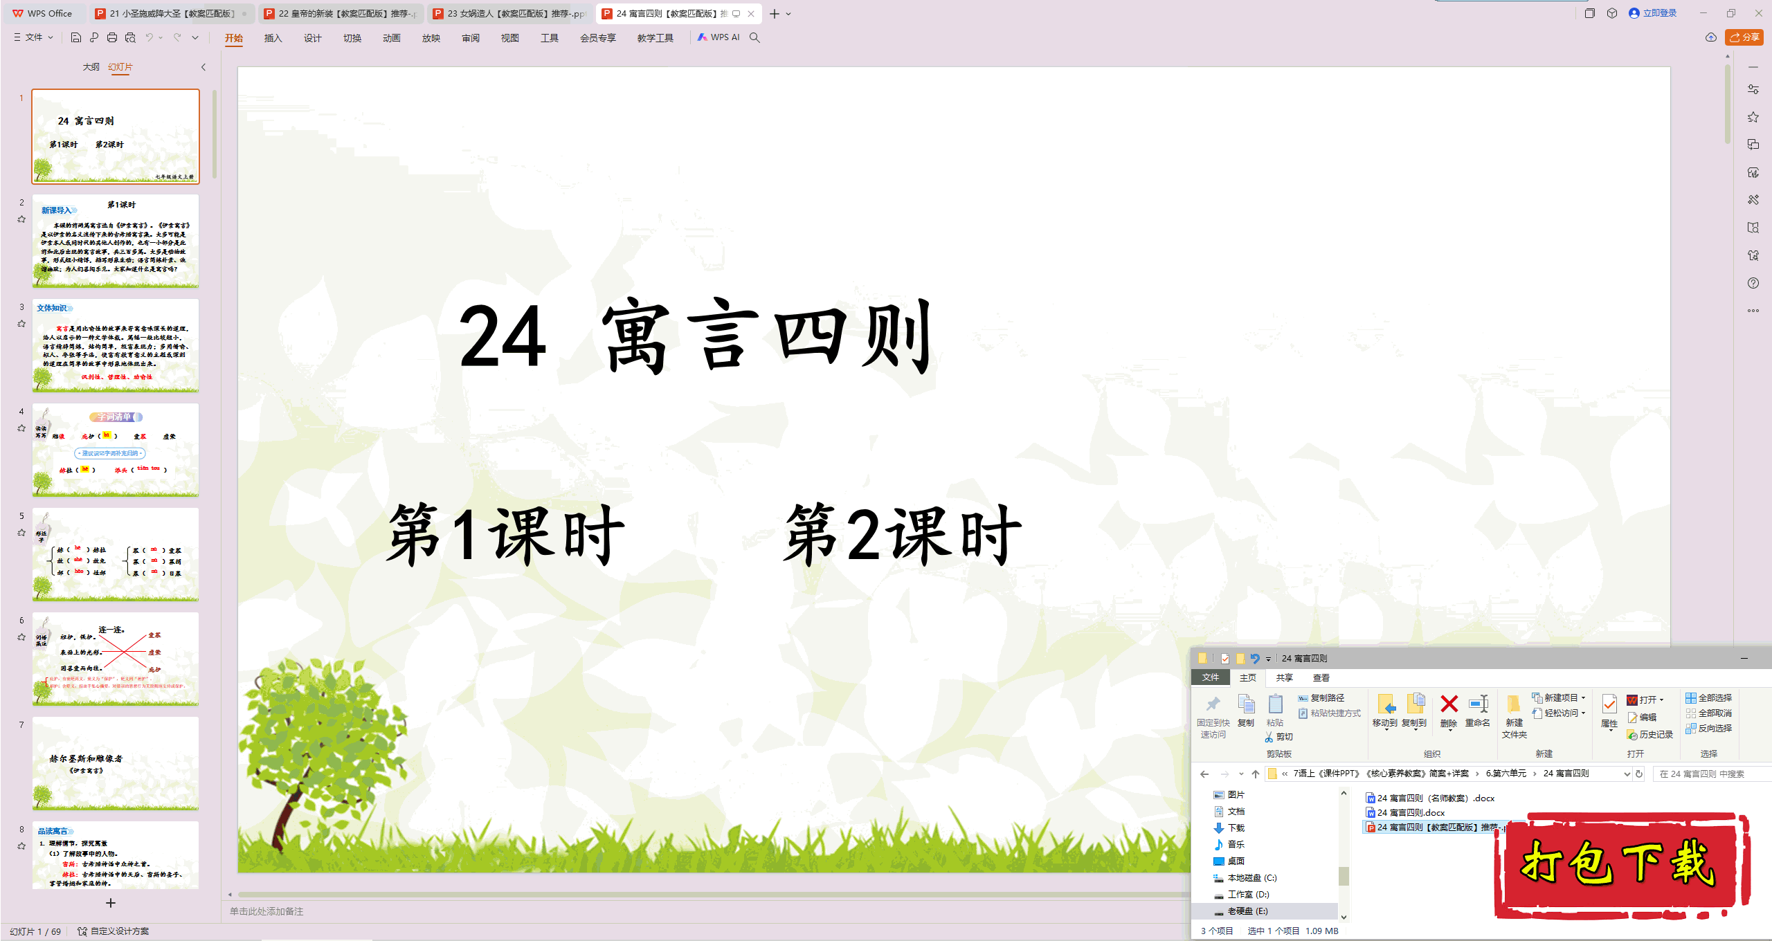Click Invert selection in Explorer ribbon

[x=1709, y=728]
